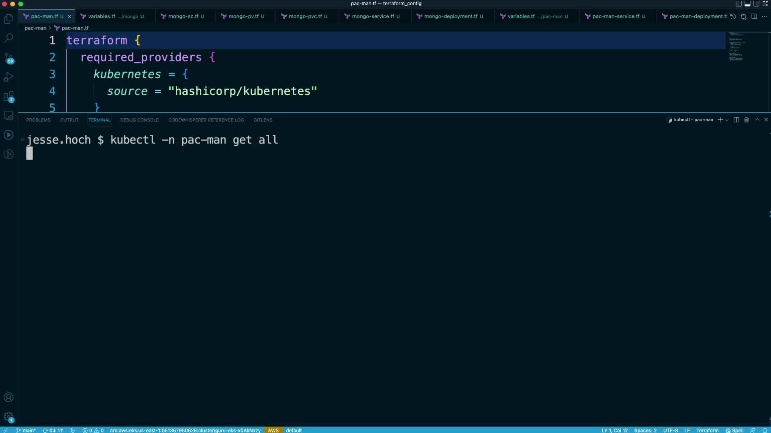771x433 pixels.
Task: Open the Accounts icon in activity bar
Action: coord(8,397)
